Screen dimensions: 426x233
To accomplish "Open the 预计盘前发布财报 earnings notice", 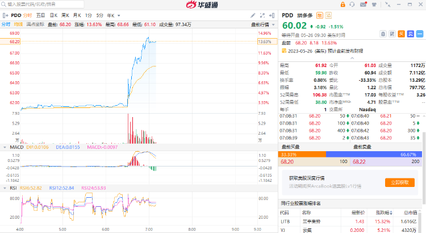I will (345, 51).
